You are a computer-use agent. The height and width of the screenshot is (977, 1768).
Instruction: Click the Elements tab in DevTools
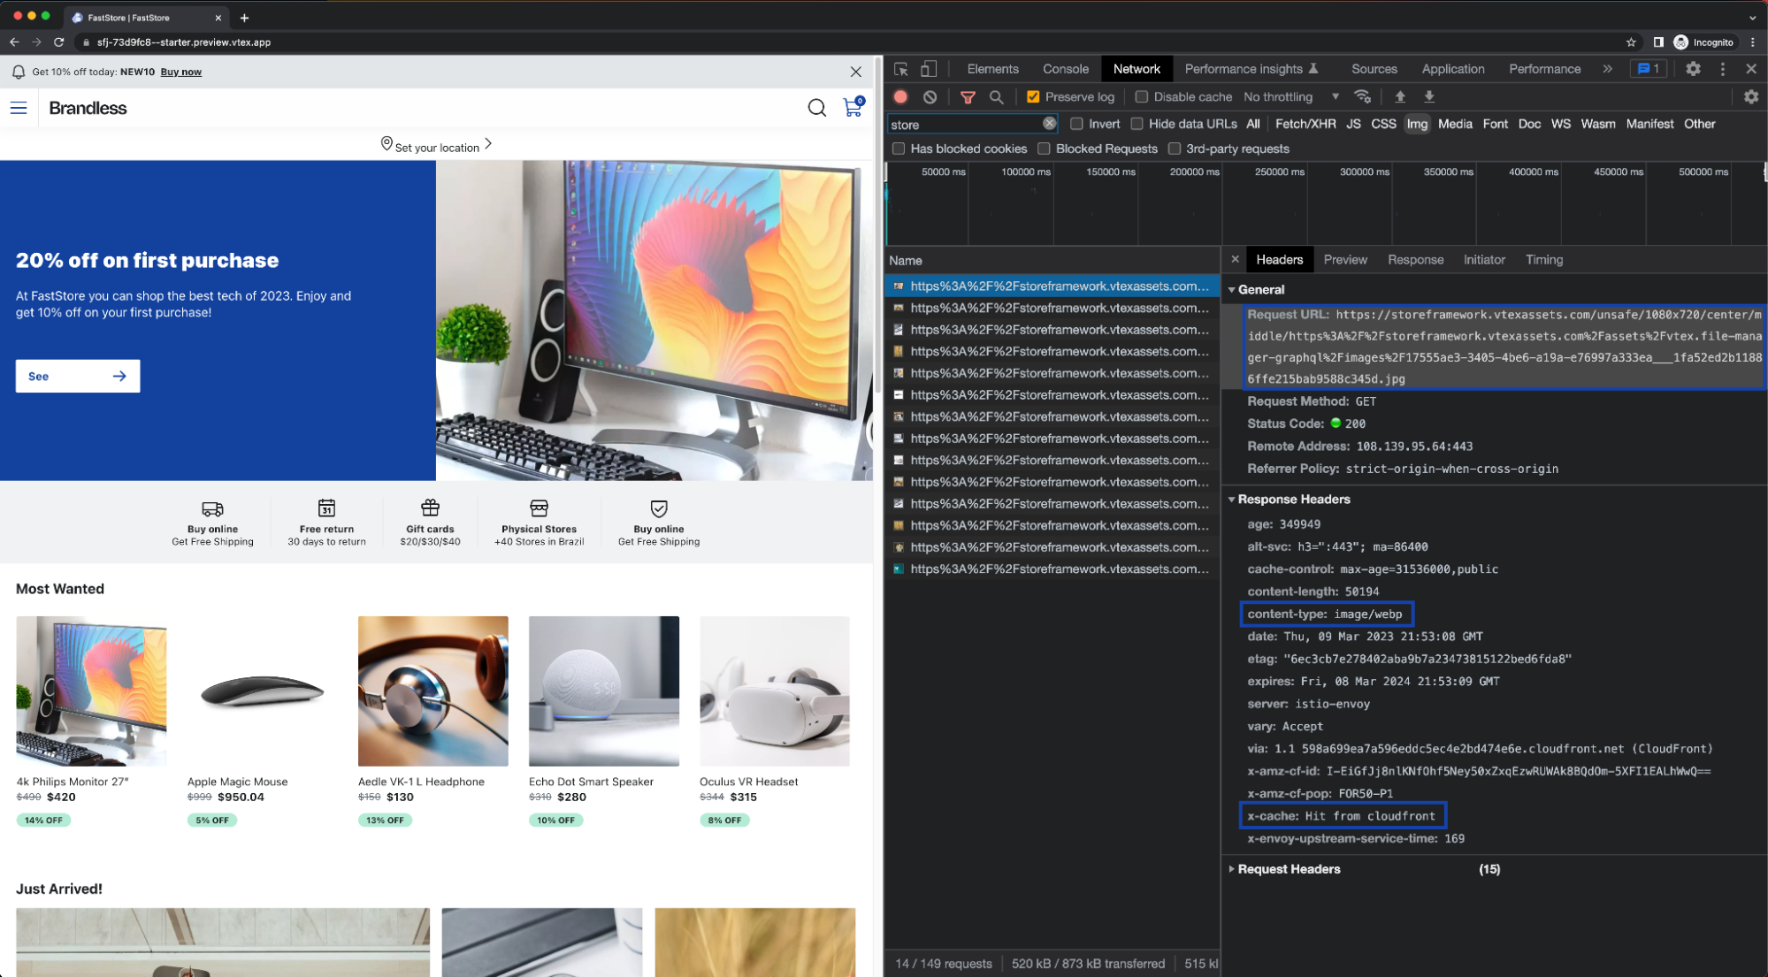(x=993, y=69)
